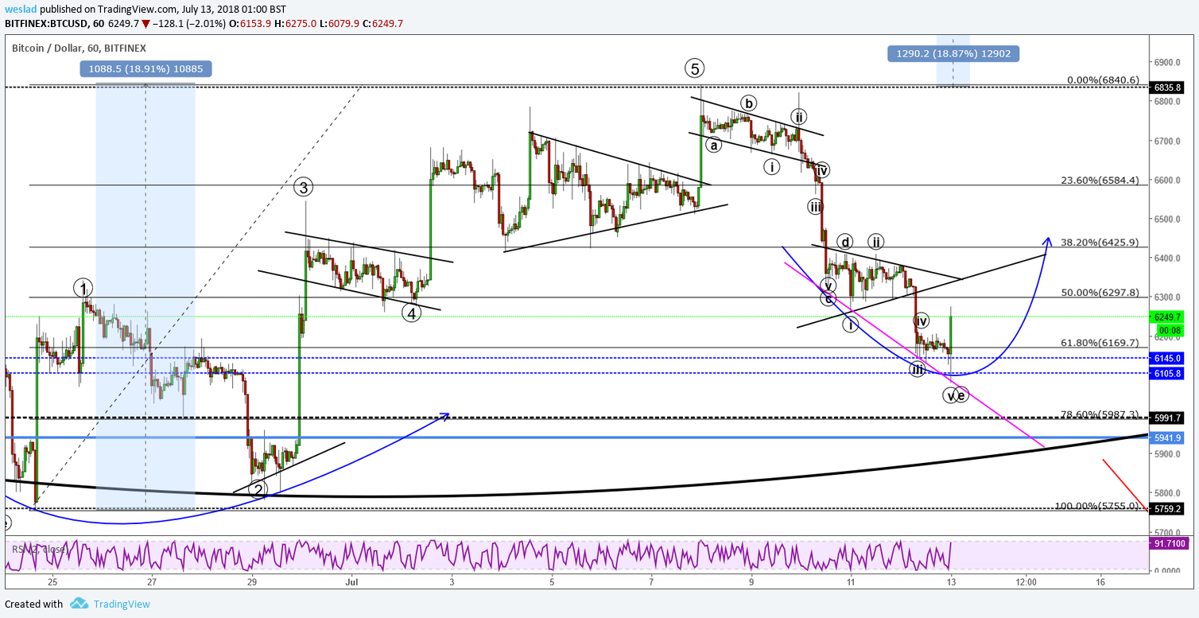Select the circled wave 5 label
Screen dimensions: 1199x618
[x=695, y=68]
